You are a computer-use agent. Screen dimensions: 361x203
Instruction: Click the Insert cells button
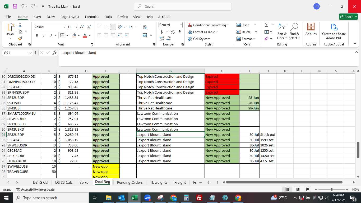(243, 25)
